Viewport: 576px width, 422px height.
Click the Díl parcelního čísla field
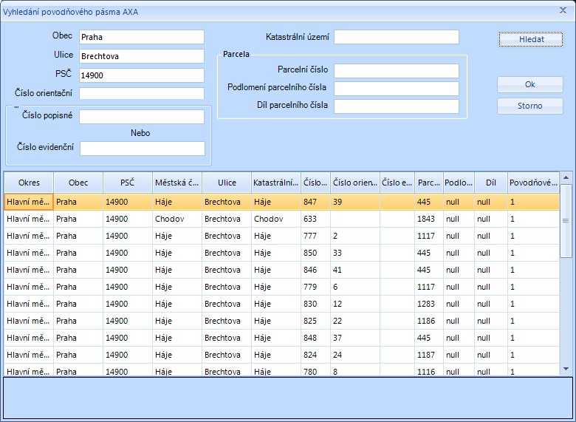[x=397, y=106]
